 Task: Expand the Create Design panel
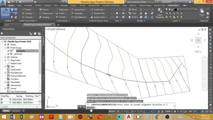point(63,21)
